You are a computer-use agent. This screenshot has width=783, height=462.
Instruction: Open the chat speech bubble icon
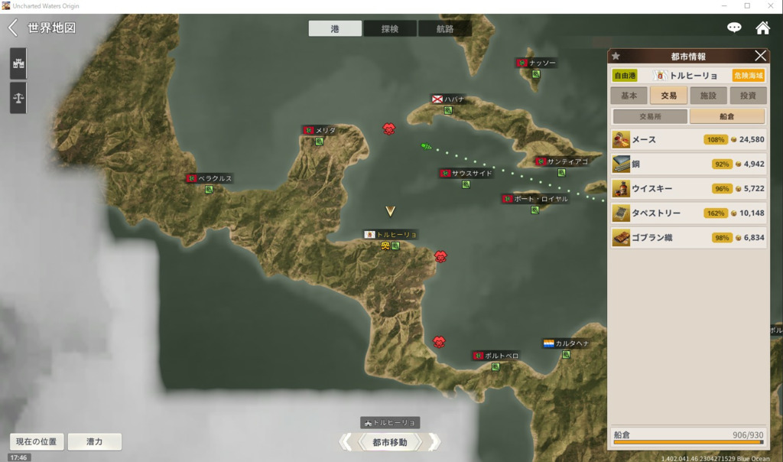(733, 28)
